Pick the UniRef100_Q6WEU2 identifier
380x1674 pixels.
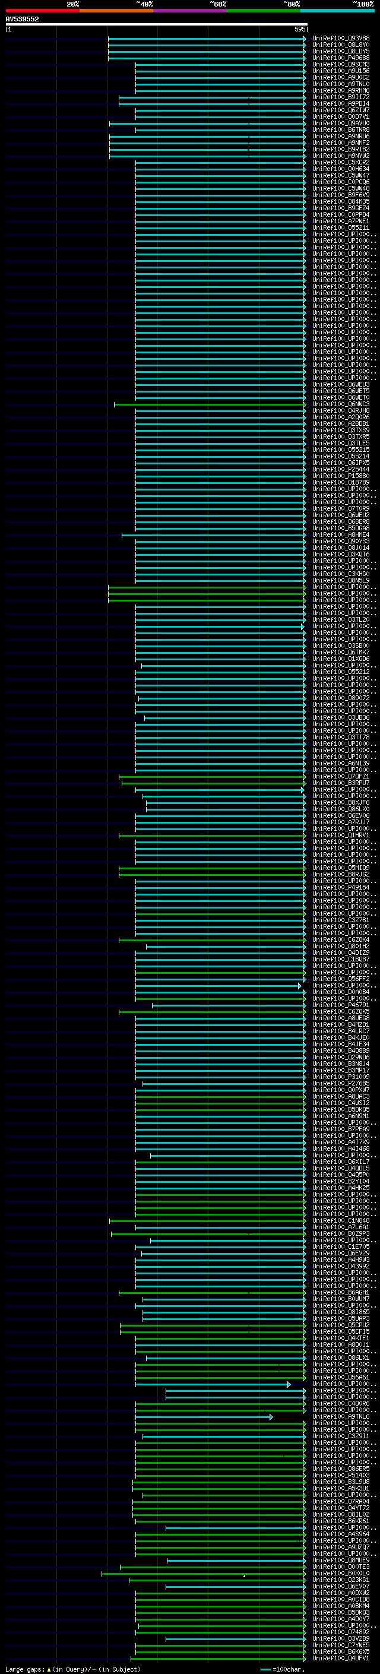tap(341, 515)
